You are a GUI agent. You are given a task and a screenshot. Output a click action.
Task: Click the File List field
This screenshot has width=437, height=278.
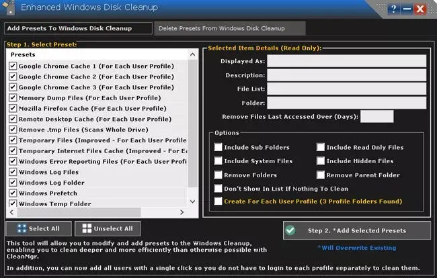346,89
